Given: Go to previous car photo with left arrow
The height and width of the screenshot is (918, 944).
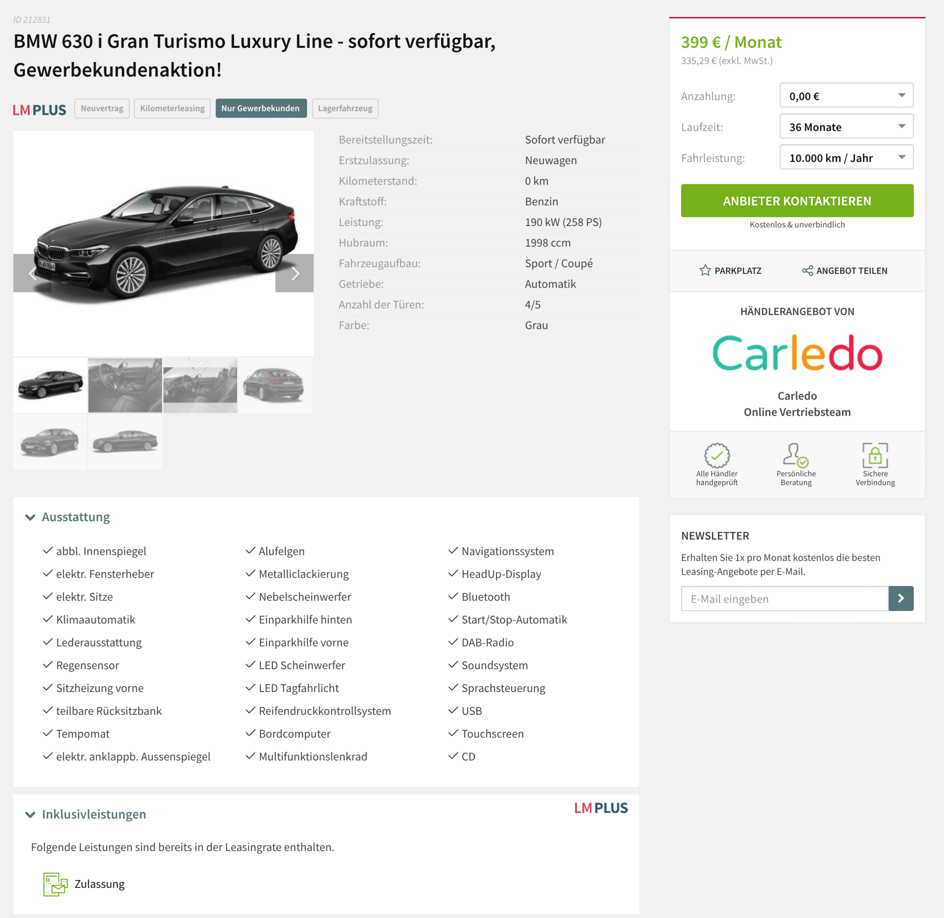Looking at the screenshot, I should 32,273.
